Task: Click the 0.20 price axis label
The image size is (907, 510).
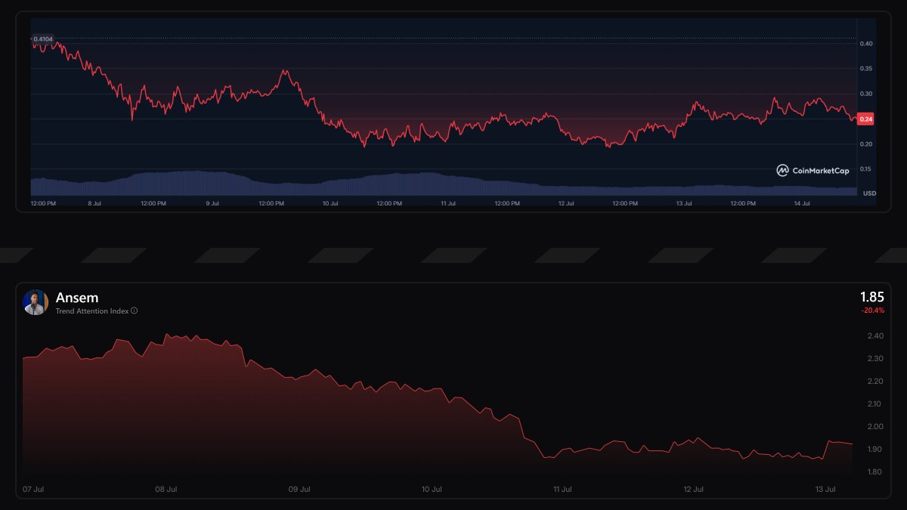Action: [x=866, y=144]
